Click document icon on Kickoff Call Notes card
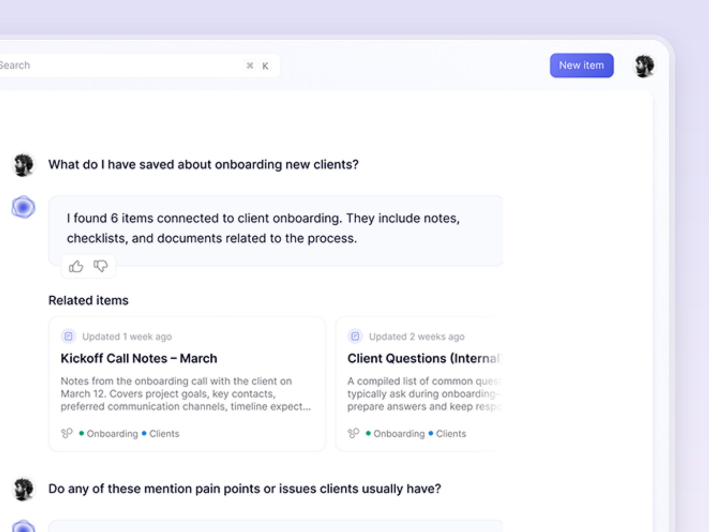This screenshot has height=532, width=709. coord(68,336)
